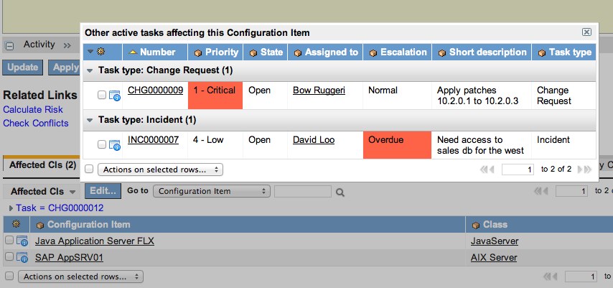Screen dimensions: 613x288
Task: Collapse the Activity section using minus icon
Action: coord(10,45)
